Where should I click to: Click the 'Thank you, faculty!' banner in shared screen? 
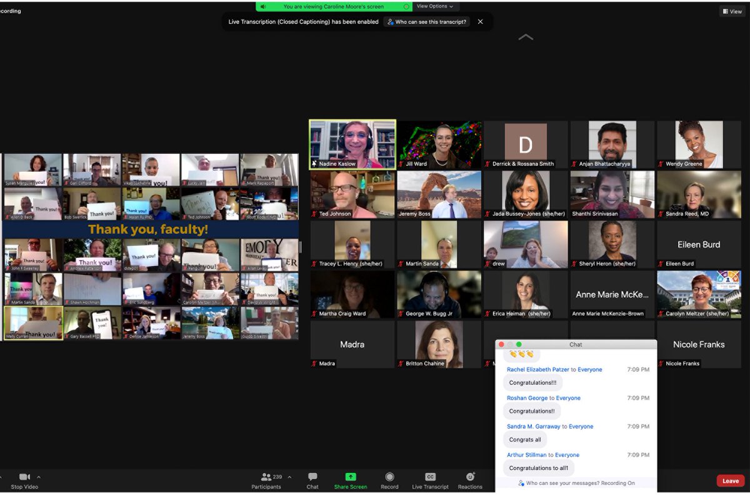click(x=149, y=229)
